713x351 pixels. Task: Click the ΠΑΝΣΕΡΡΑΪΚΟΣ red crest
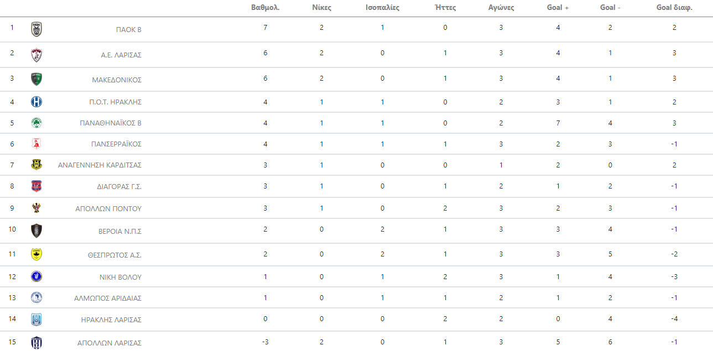[x=37, y=144]
